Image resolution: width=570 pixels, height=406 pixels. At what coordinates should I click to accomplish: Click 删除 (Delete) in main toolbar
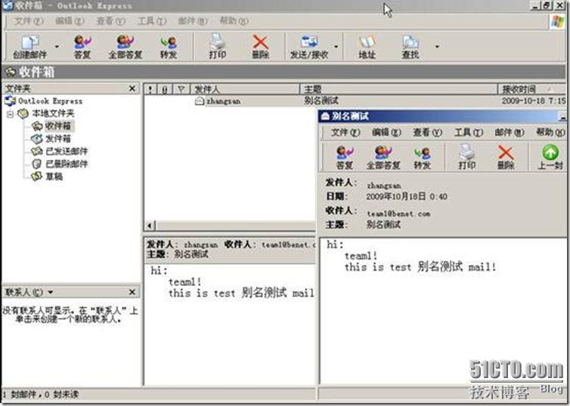coord(261,48)
